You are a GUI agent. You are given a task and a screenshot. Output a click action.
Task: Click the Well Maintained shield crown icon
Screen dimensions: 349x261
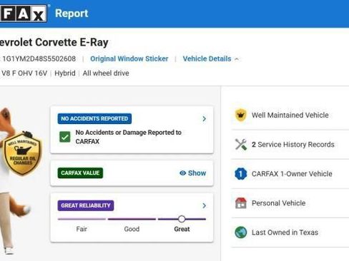(x=241, y=115)
